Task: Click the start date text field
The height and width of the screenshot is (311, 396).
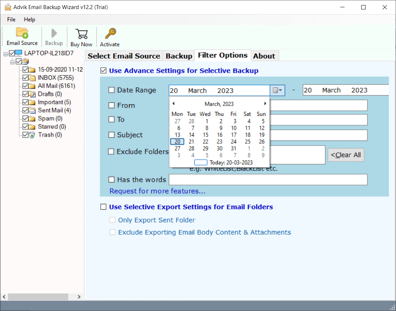Action: [x=219, y=91]
